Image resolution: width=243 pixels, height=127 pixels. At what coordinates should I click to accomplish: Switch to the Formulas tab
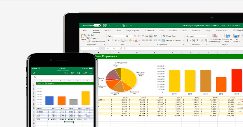point(149,30)
